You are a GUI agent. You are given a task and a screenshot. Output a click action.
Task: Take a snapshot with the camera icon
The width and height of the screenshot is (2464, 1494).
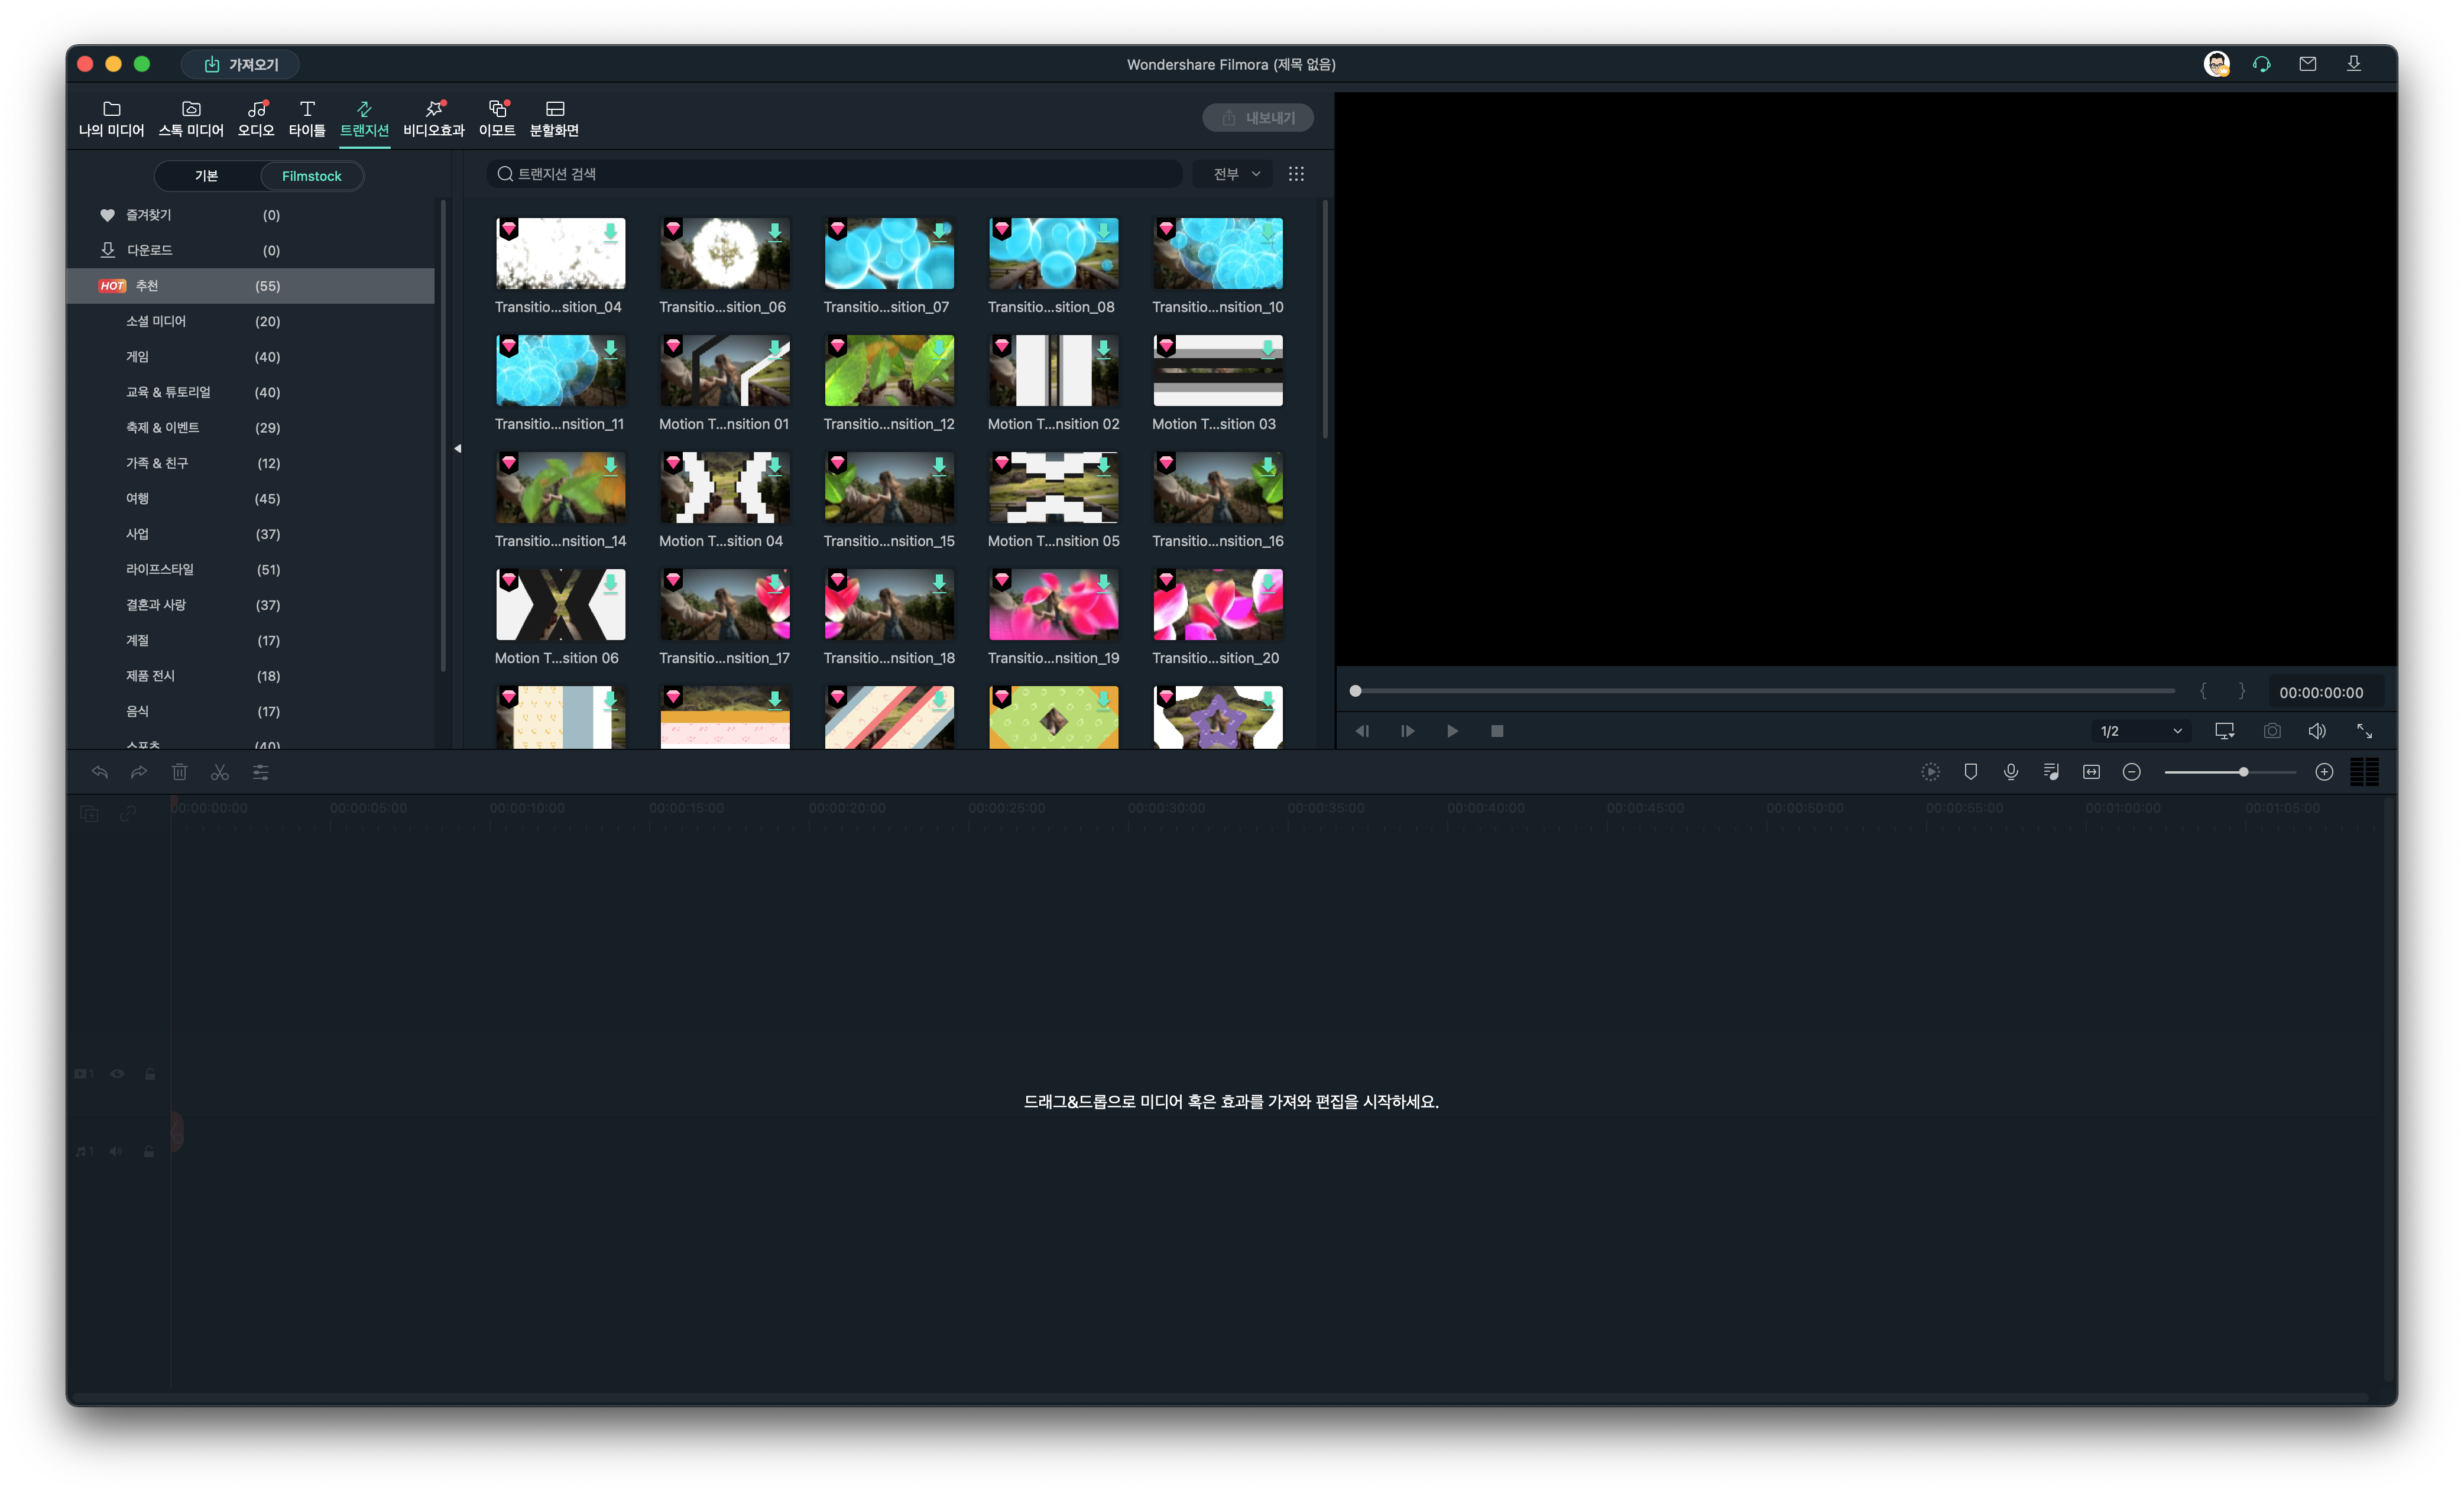tap(2272, 731)
